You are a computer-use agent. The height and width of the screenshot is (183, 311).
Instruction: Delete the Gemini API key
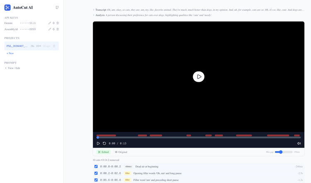coord(58,23)
